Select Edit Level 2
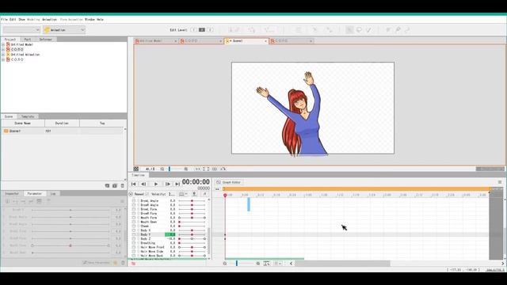Image resolution: width=507 pixels, height=285 pixels. tap(202, 30)
